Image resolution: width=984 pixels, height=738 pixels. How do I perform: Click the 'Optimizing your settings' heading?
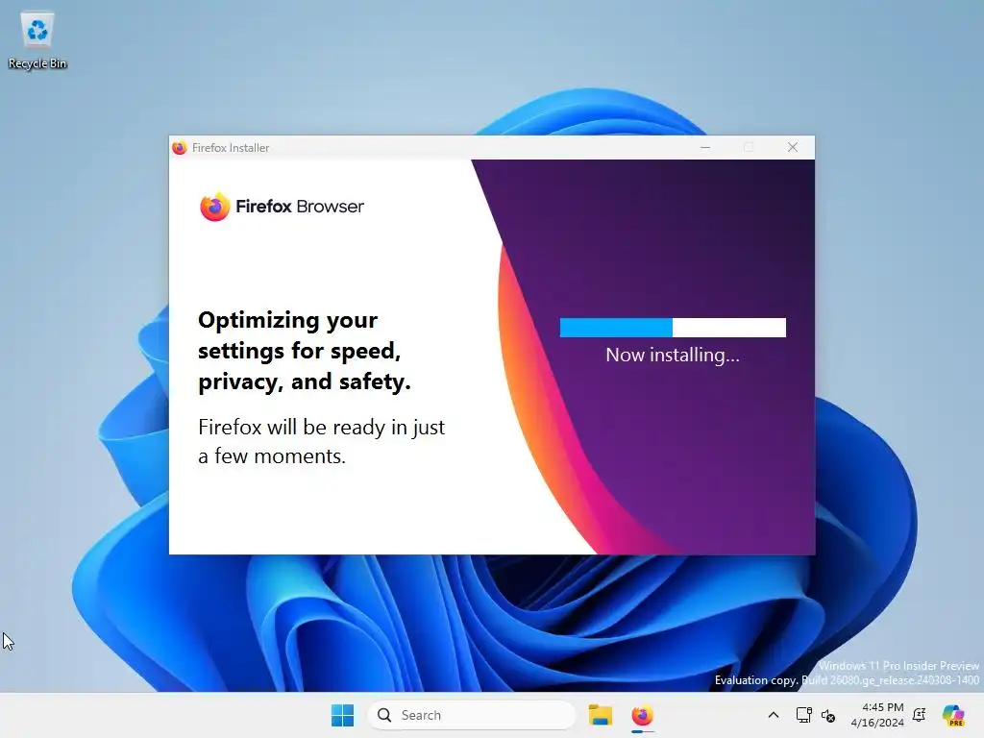click(x=305, y=351)
